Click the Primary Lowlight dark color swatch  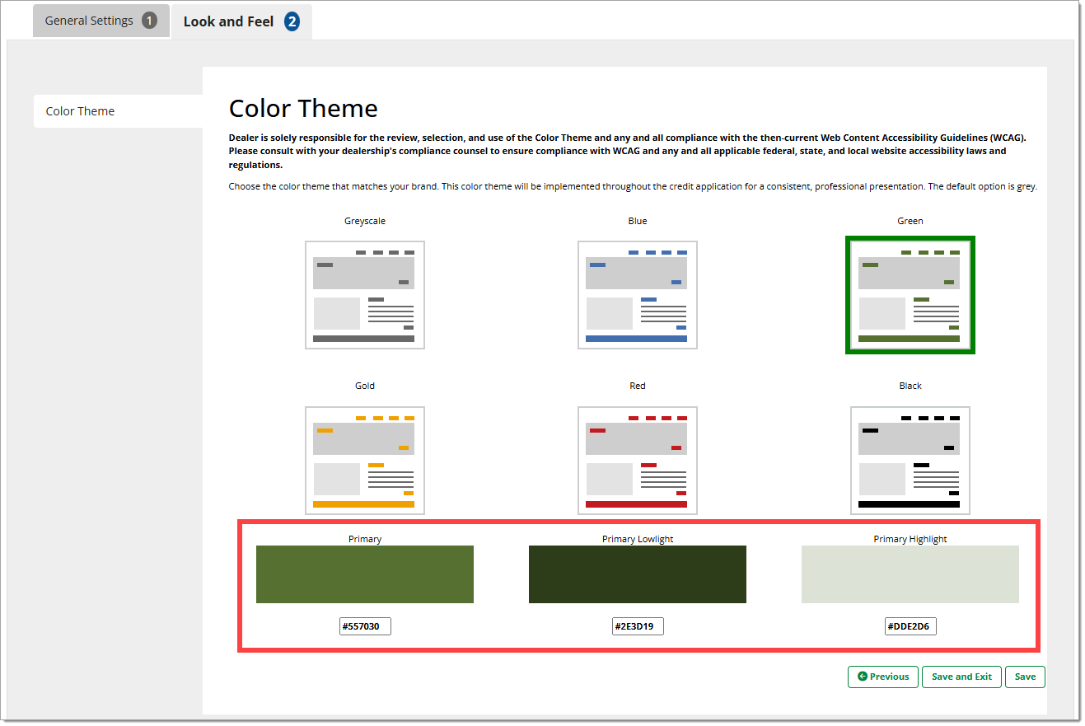[x=637, y=574]
